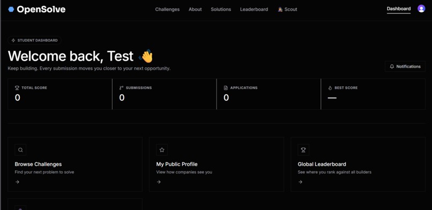Click the document icon beside Applications
This screenshot has width=432, height=210.
coord(226,88)
